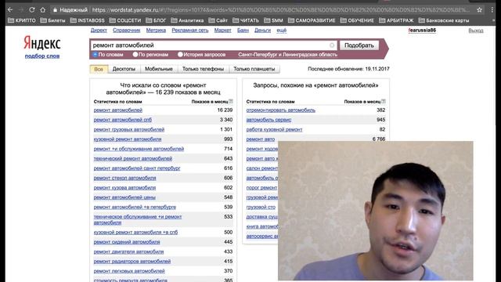The width and height of the screenshot is (501, 282).
Task: Open keyword ремонт стекол автомобиля
Action: pyautogui.click(x=125, y=178)
